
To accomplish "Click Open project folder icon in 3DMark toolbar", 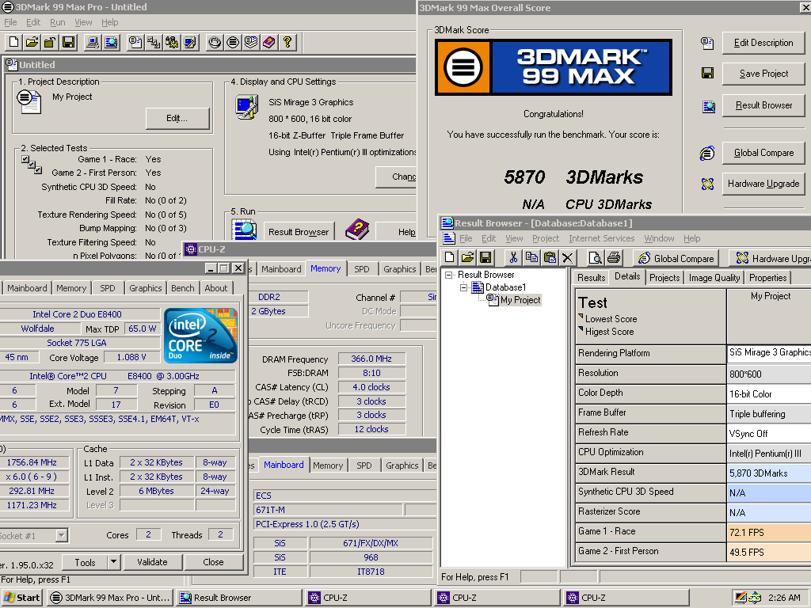I will coord(32,42).
